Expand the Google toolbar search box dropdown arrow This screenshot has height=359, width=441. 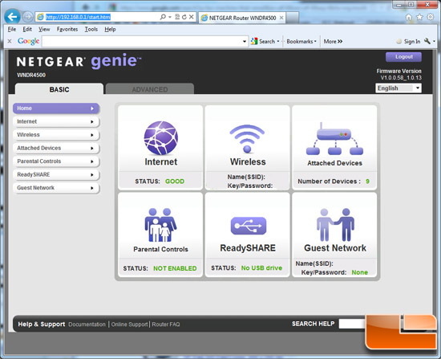pos(245,42)
